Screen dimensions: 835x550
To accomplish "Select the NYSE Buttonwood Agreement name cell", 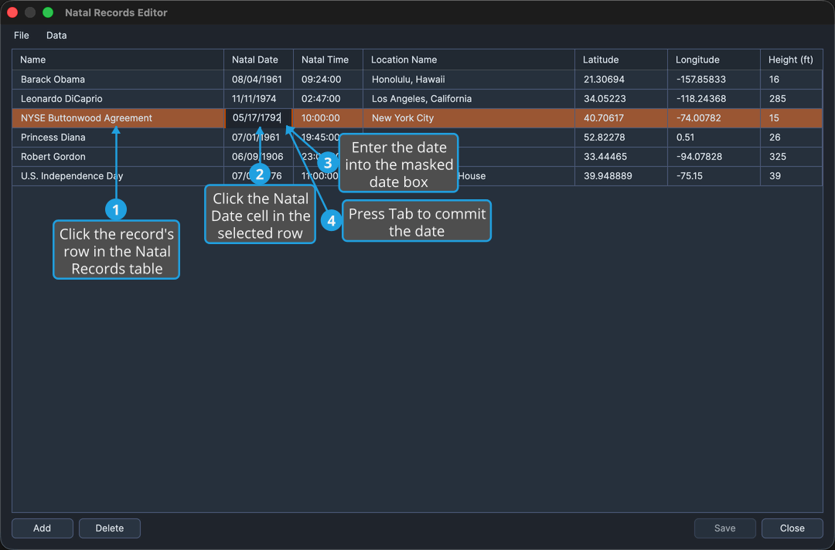I will pyautogui.click(x=118, y=118).
